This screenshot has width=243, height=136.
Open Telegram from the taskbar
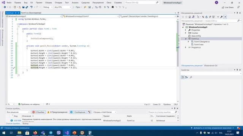point(51,133)
